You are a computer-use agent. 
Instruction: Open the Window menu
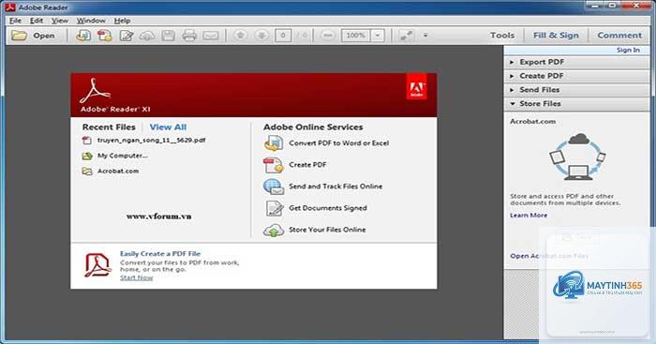click(91, 20)
